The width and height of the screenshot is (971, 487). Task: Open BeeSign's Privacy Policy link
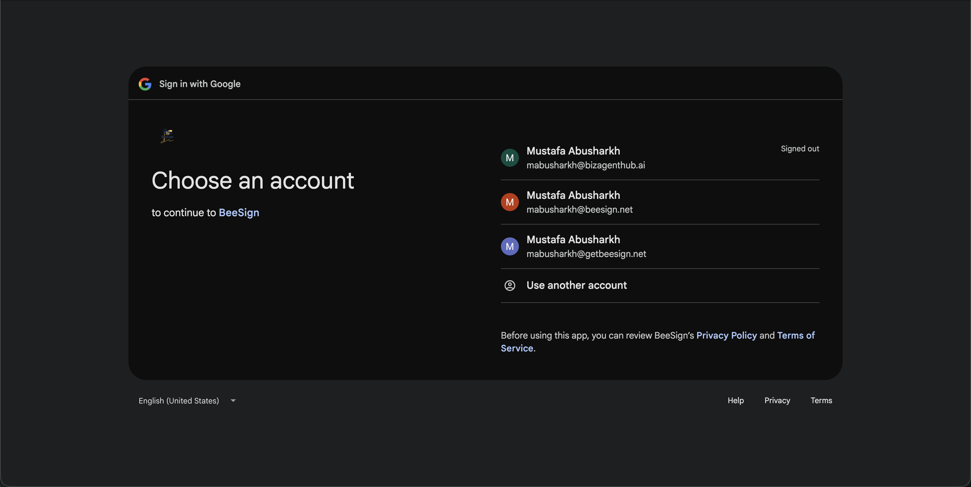tap(726, 335)
